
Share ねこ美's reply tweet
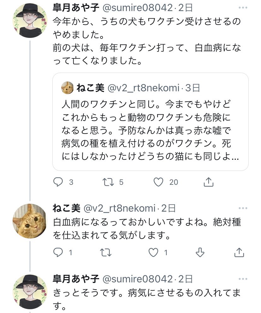(239, 252)
